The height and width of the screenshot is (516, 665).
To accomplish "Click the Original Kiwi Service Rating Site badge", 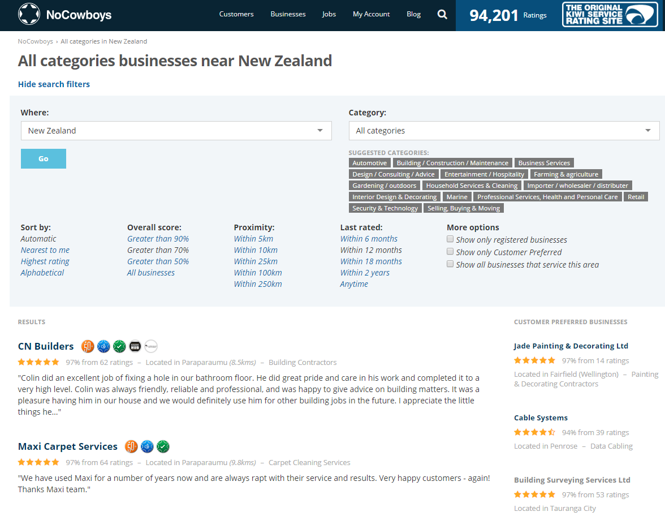I will tap(610, 15).
